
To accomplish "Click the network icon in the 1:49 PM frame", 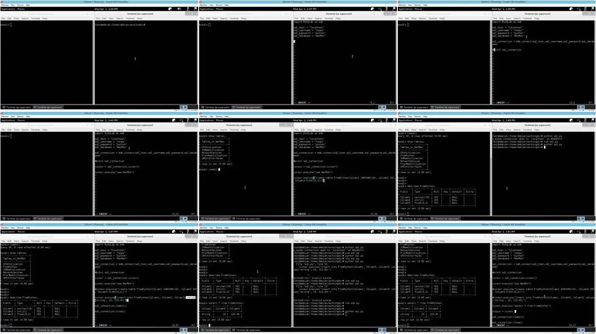I will tap(394, 231).
